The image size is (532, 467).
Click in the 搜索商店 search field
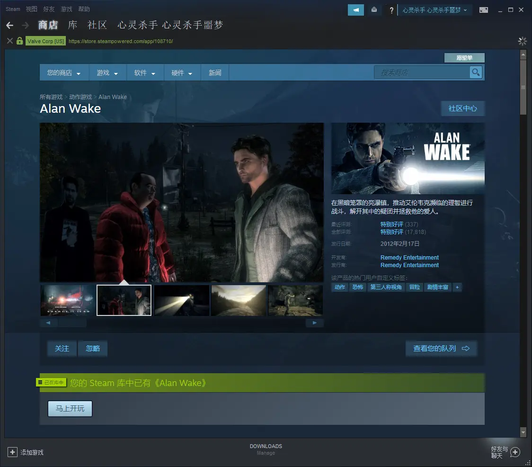(x=422, y=72)
